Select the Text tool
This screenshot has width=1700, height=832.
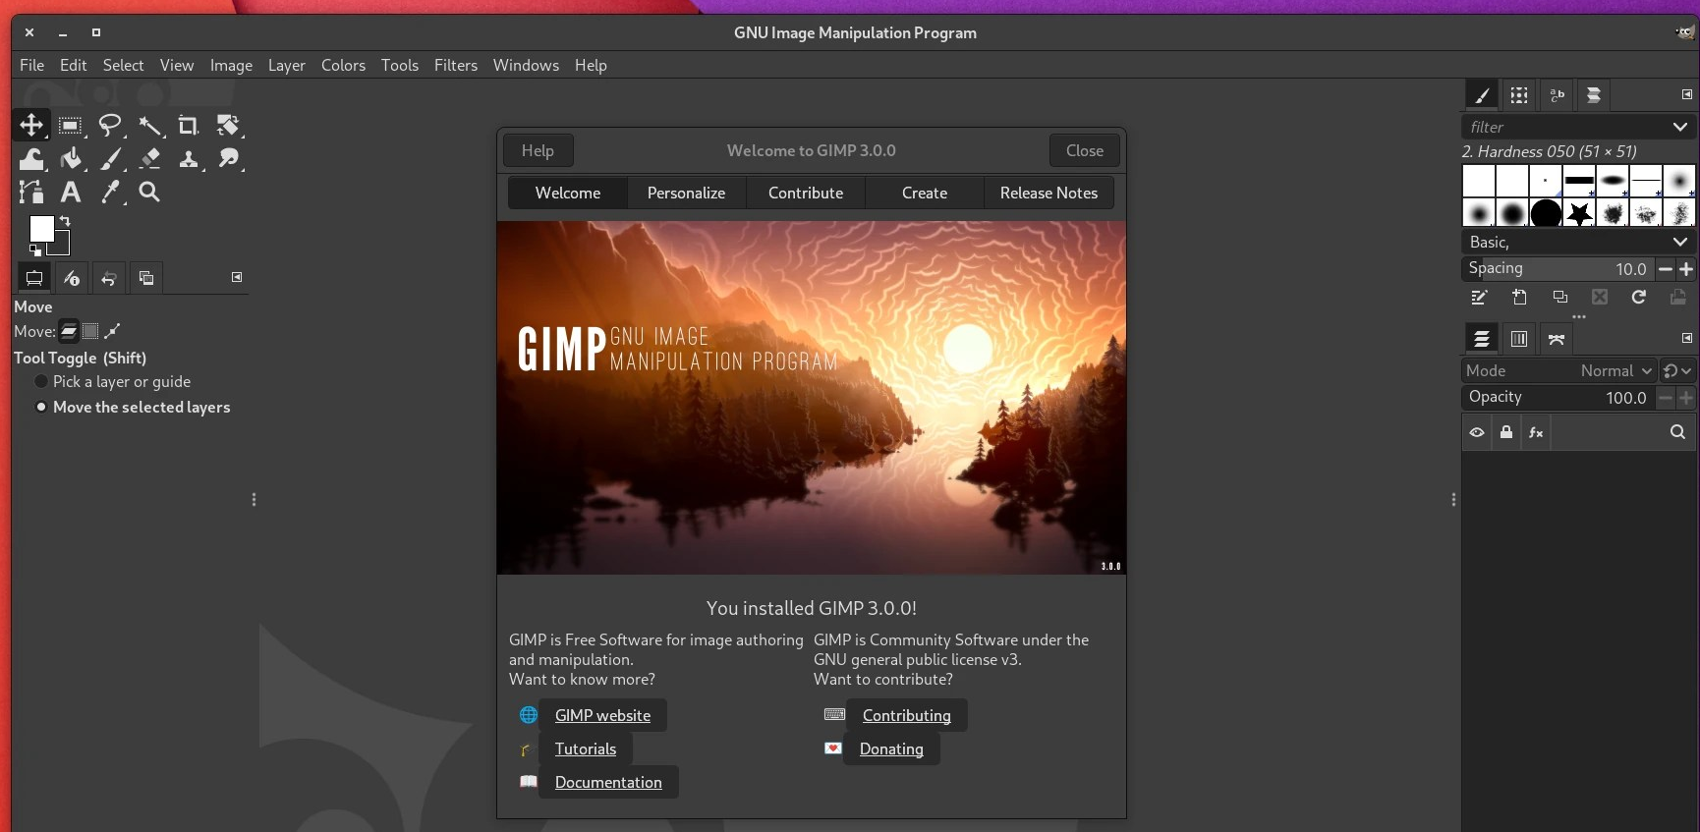pos(70,193)
